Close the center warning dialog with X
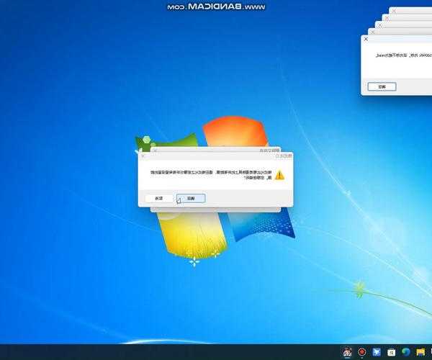 click(x=143, y=156)
